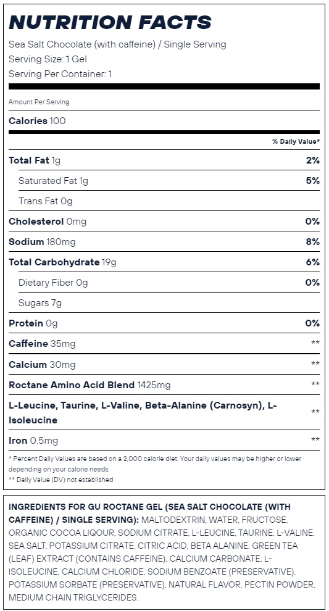Select the Calories 100 row

tap(164, 121)
